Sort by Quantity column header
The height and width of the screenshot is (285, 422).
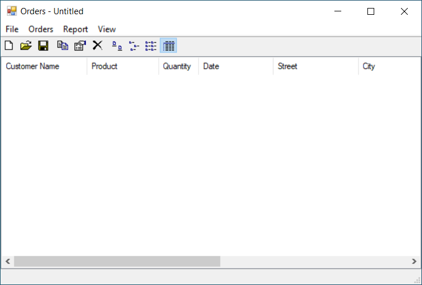click(179, 66)
